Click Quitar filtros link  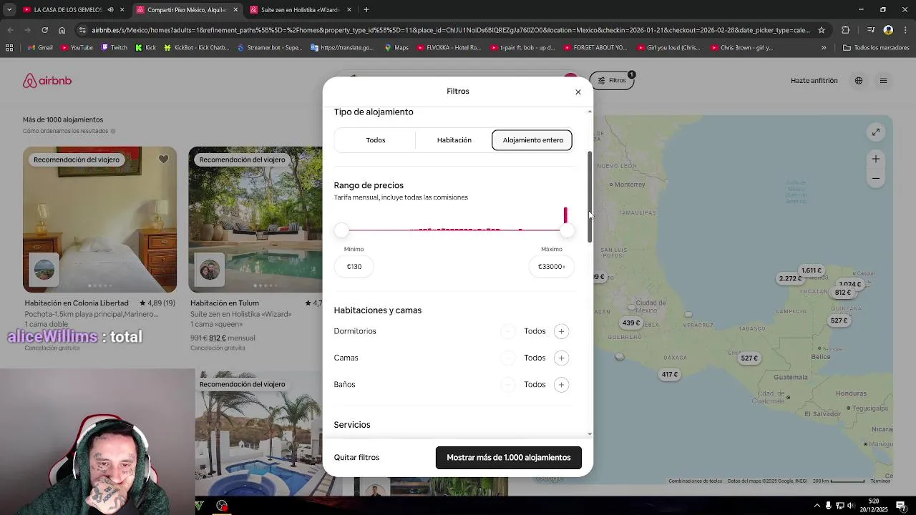click(356, 457)
